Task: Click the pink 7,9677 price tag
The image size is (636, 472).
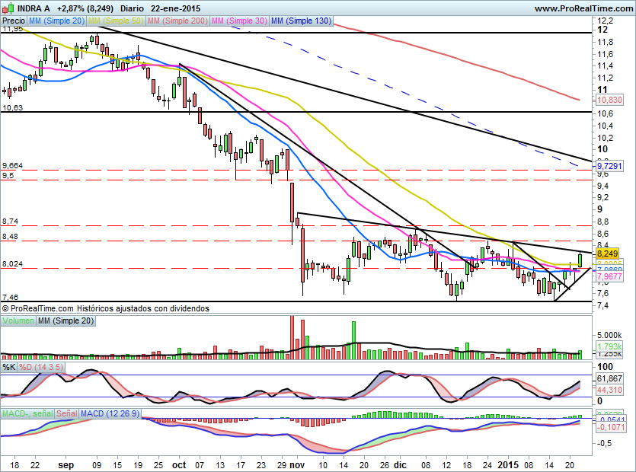Action: [x=609, y=278]
